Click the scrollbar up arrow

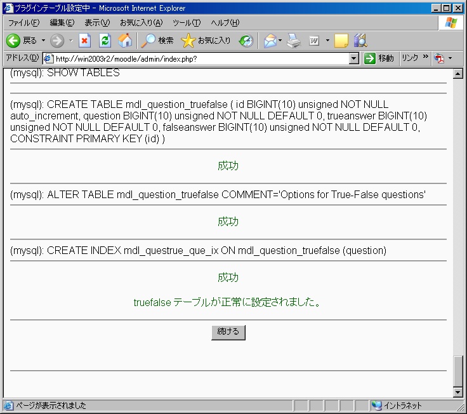tap(457, 74)
